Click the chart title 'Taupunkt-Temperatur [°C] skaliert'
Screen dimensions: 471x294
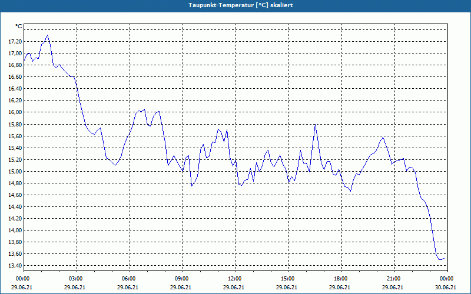pyautogui.click(x=241, y=5)
